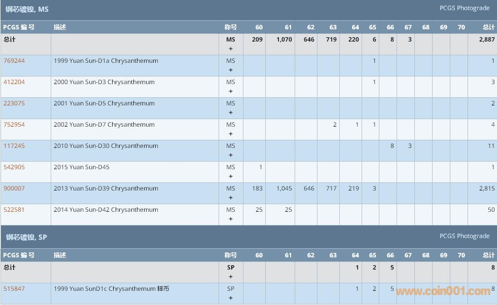The height and width of the screenshot is (305, 497).
Task: Expand plus sign in the MS 总计 totals row
Action: [231, 49]
